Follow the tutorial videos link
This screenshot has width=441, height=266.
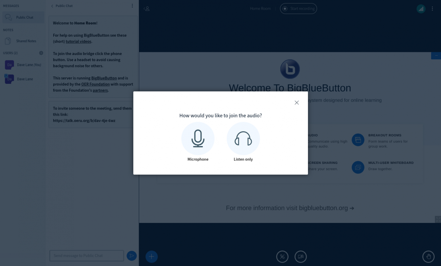[x=78, y=41]
